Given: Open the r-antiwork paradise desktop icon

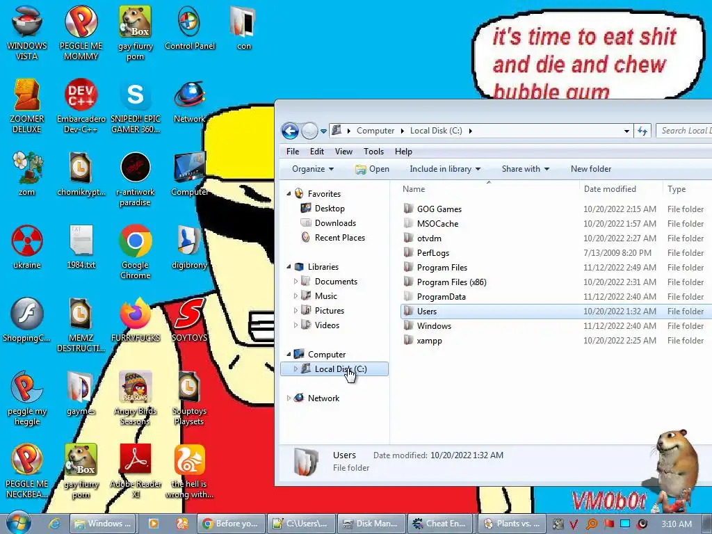Looking at the screenshot, I should point(136,179).
